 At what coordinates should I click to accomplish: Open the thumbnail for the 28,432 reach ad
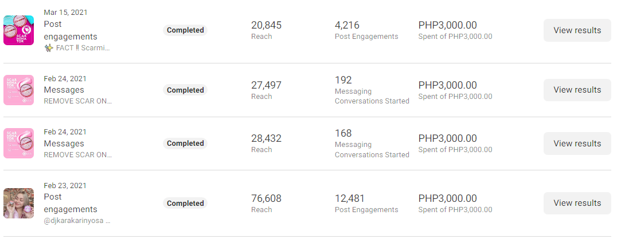18,143
